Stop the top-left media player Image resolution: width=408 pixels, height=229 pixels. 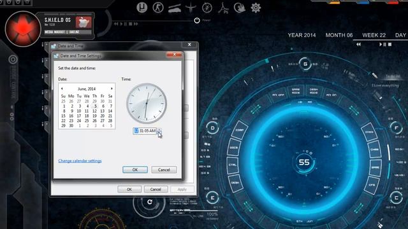(130, 24)
